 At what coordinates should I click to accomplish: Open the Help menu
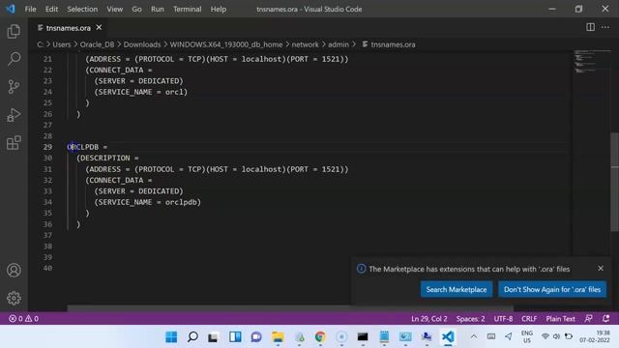click(218, 9)
